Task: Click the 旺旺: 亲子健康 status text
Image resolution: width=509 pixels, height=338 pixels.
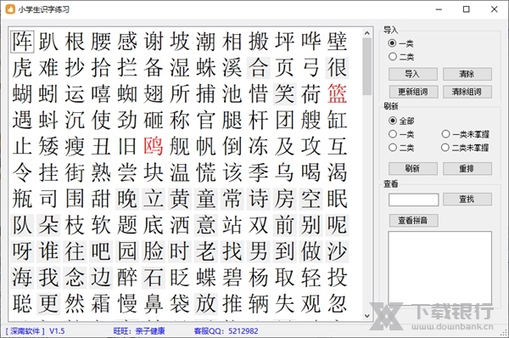Action: 139,331
